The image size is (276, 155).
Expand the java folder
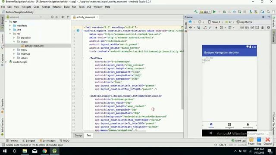coord(10,30)
